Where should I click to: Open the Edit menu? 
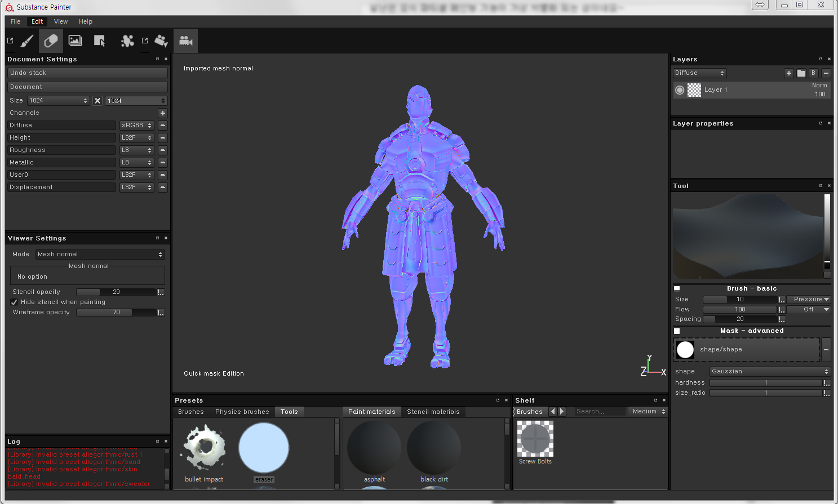click(x=37, y=21)
